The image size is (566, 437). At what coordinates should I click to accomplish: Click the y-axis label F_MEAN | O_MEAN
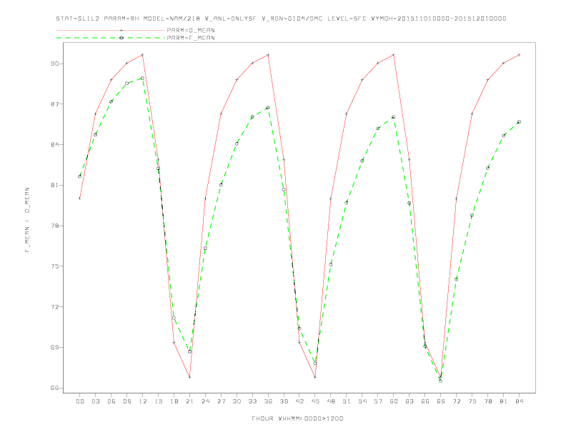[x=27, y=220]
